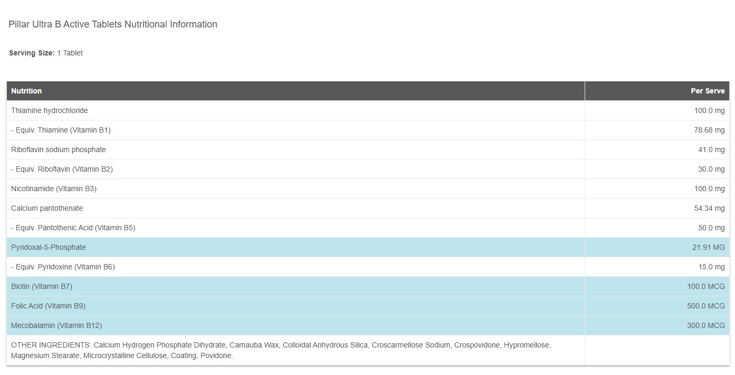Select the 'Thiamine hydrochloride' row label
735x375 pixels.
(x=50, y=110)
